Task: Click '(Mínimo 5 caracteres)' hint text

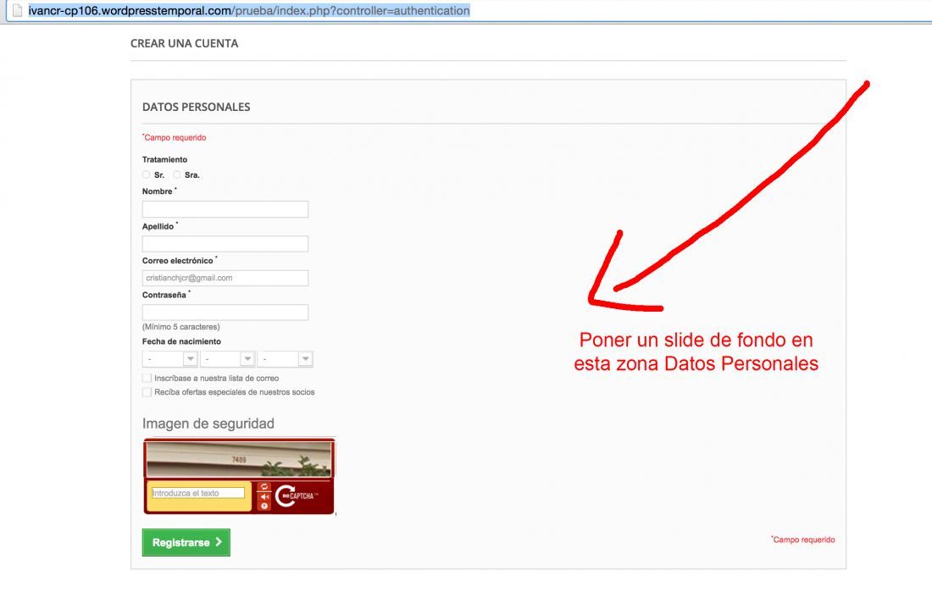Action: point(180,327)
